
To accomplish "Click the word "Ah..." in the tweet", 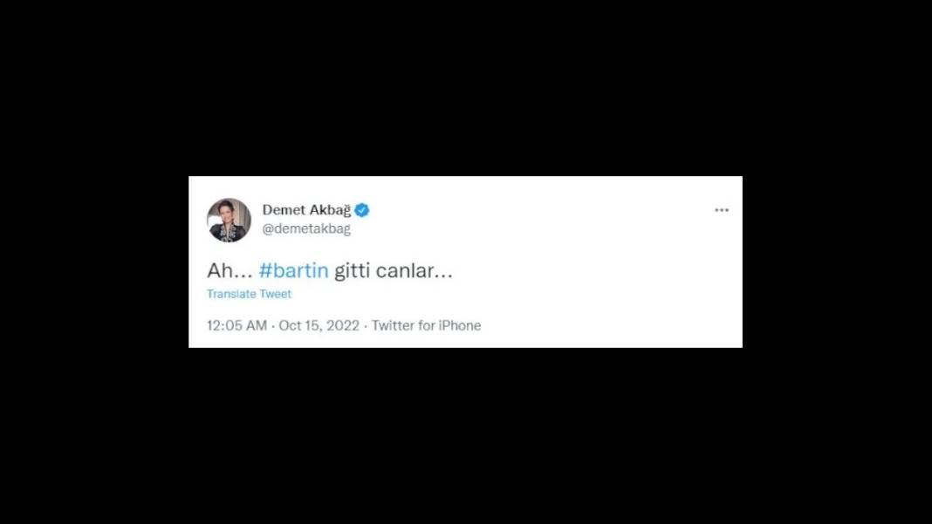I will pyautogui.click(x=230, y=270).
